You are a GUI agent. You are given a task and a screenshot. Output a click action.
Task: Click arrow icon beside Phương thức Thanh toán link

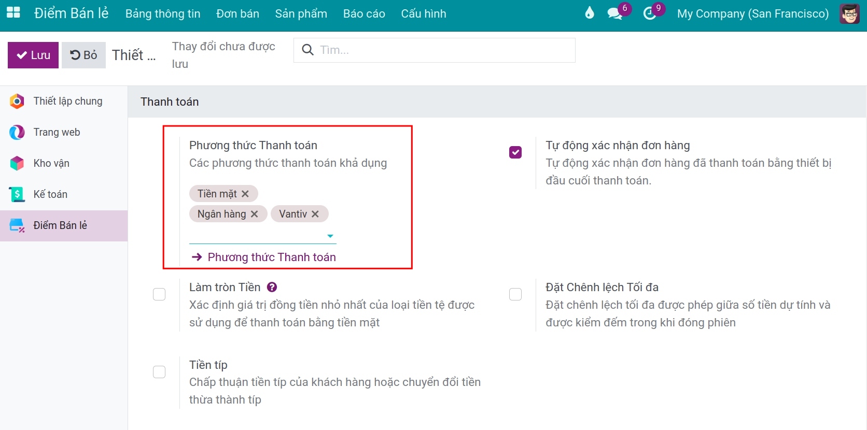(197, 257)
